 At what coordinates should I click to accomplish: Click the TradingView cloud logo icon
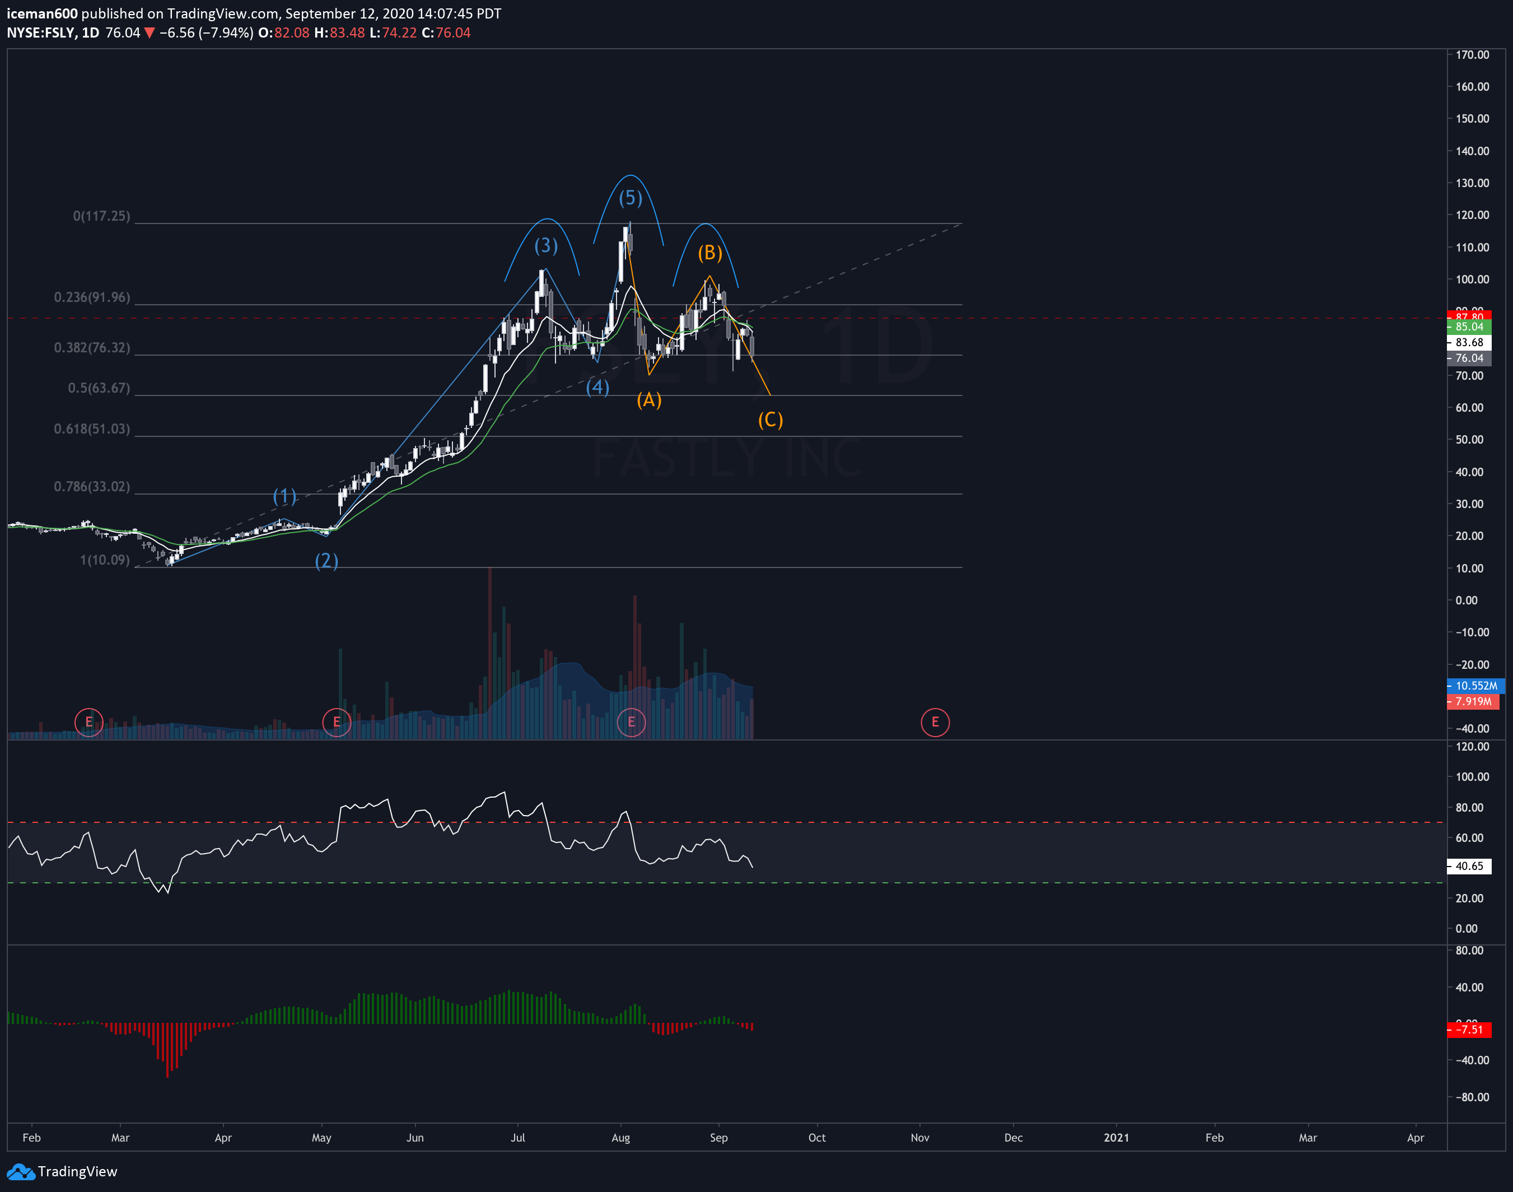point(20,1172)
